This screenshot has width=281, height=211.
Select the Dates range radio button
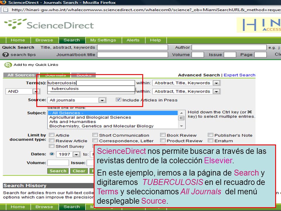52,154
